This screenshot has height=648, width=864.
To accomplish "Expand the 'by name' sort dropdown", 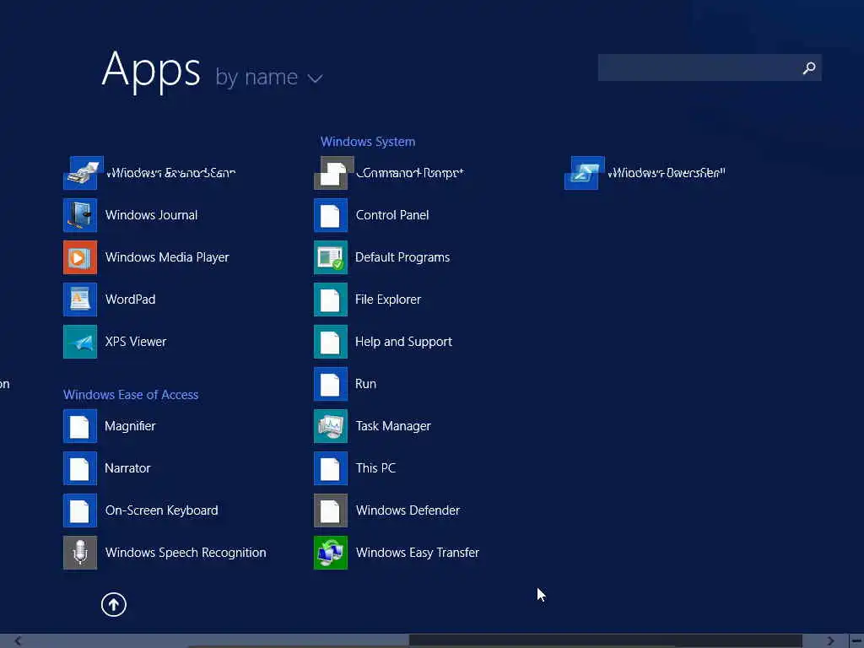I will click(x=268, y=77).
